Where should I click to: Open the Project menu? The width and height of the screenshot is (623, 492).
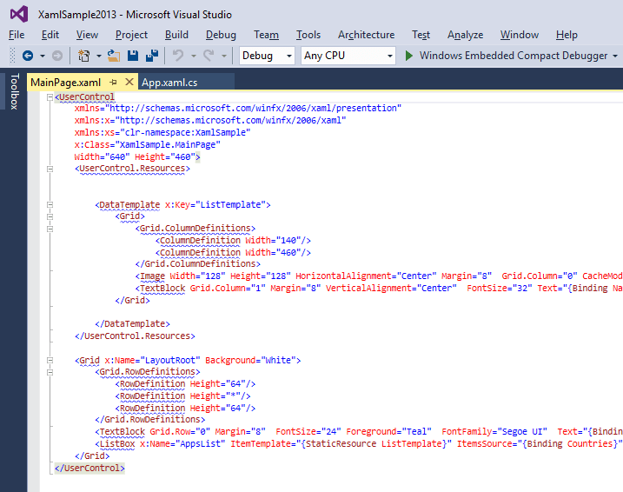tap(131, 35)
